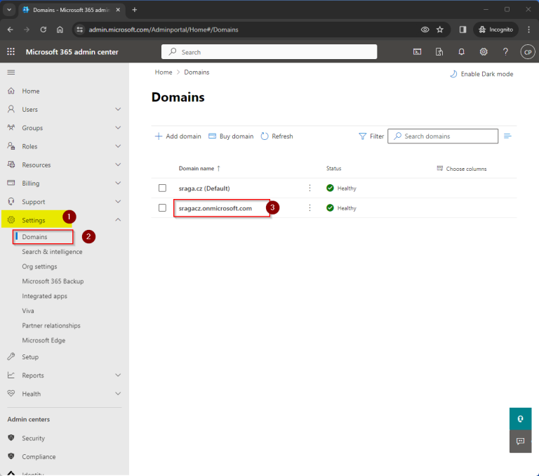This screenshot has width=539, height=476.
Task: Expand the Reports menu chevron
Action: (x=118, y=375)
